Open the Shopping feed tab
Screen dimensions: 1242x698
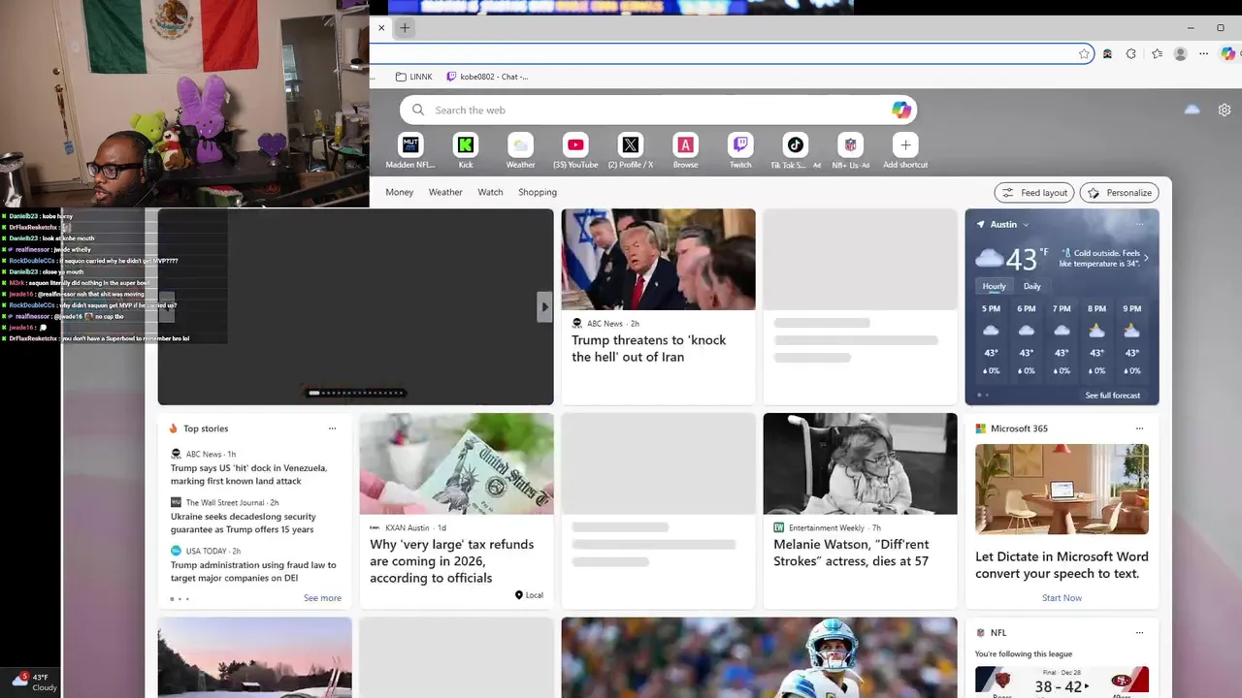538,192
